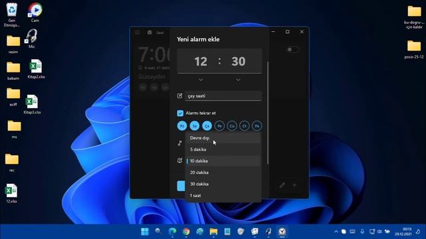Uncheck the Alarmı tekrar et checkbox
This screenshot has height=239, width=426.
point(180,113)
